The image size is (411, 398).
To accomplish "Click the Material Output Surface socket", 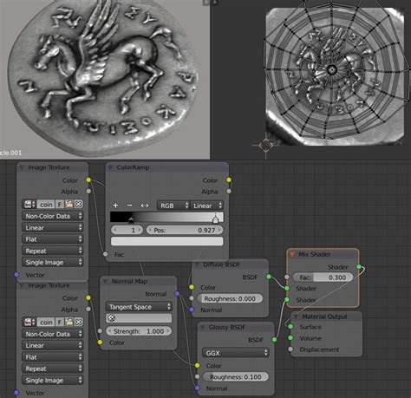I will coord(290,327).
